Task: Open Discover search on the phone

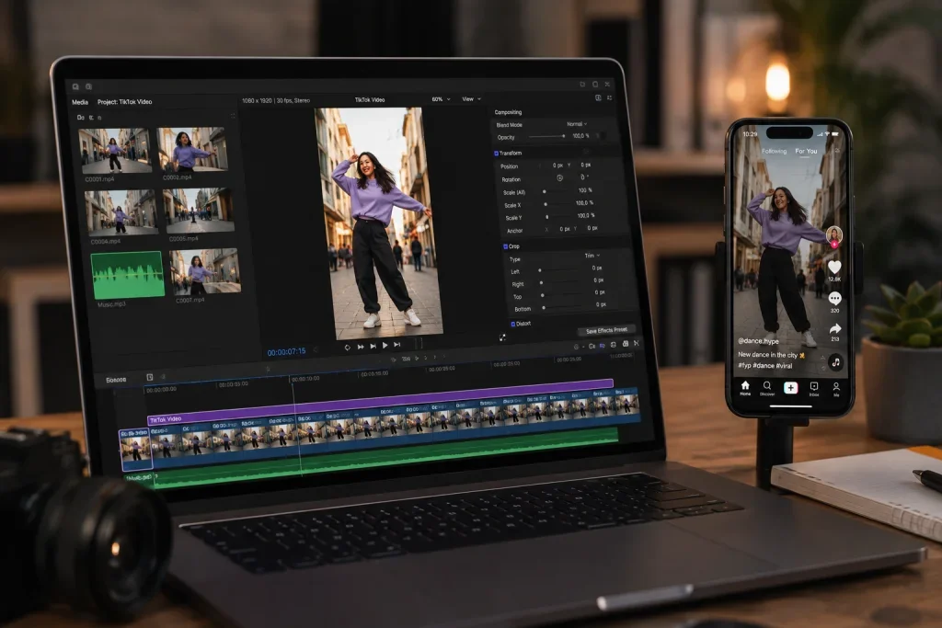Action: (x=767, y=388)
